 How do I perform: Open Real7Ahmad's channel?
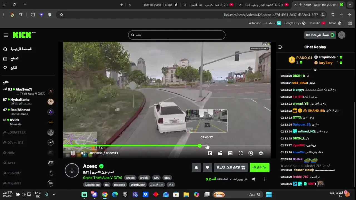click(28, 112)
